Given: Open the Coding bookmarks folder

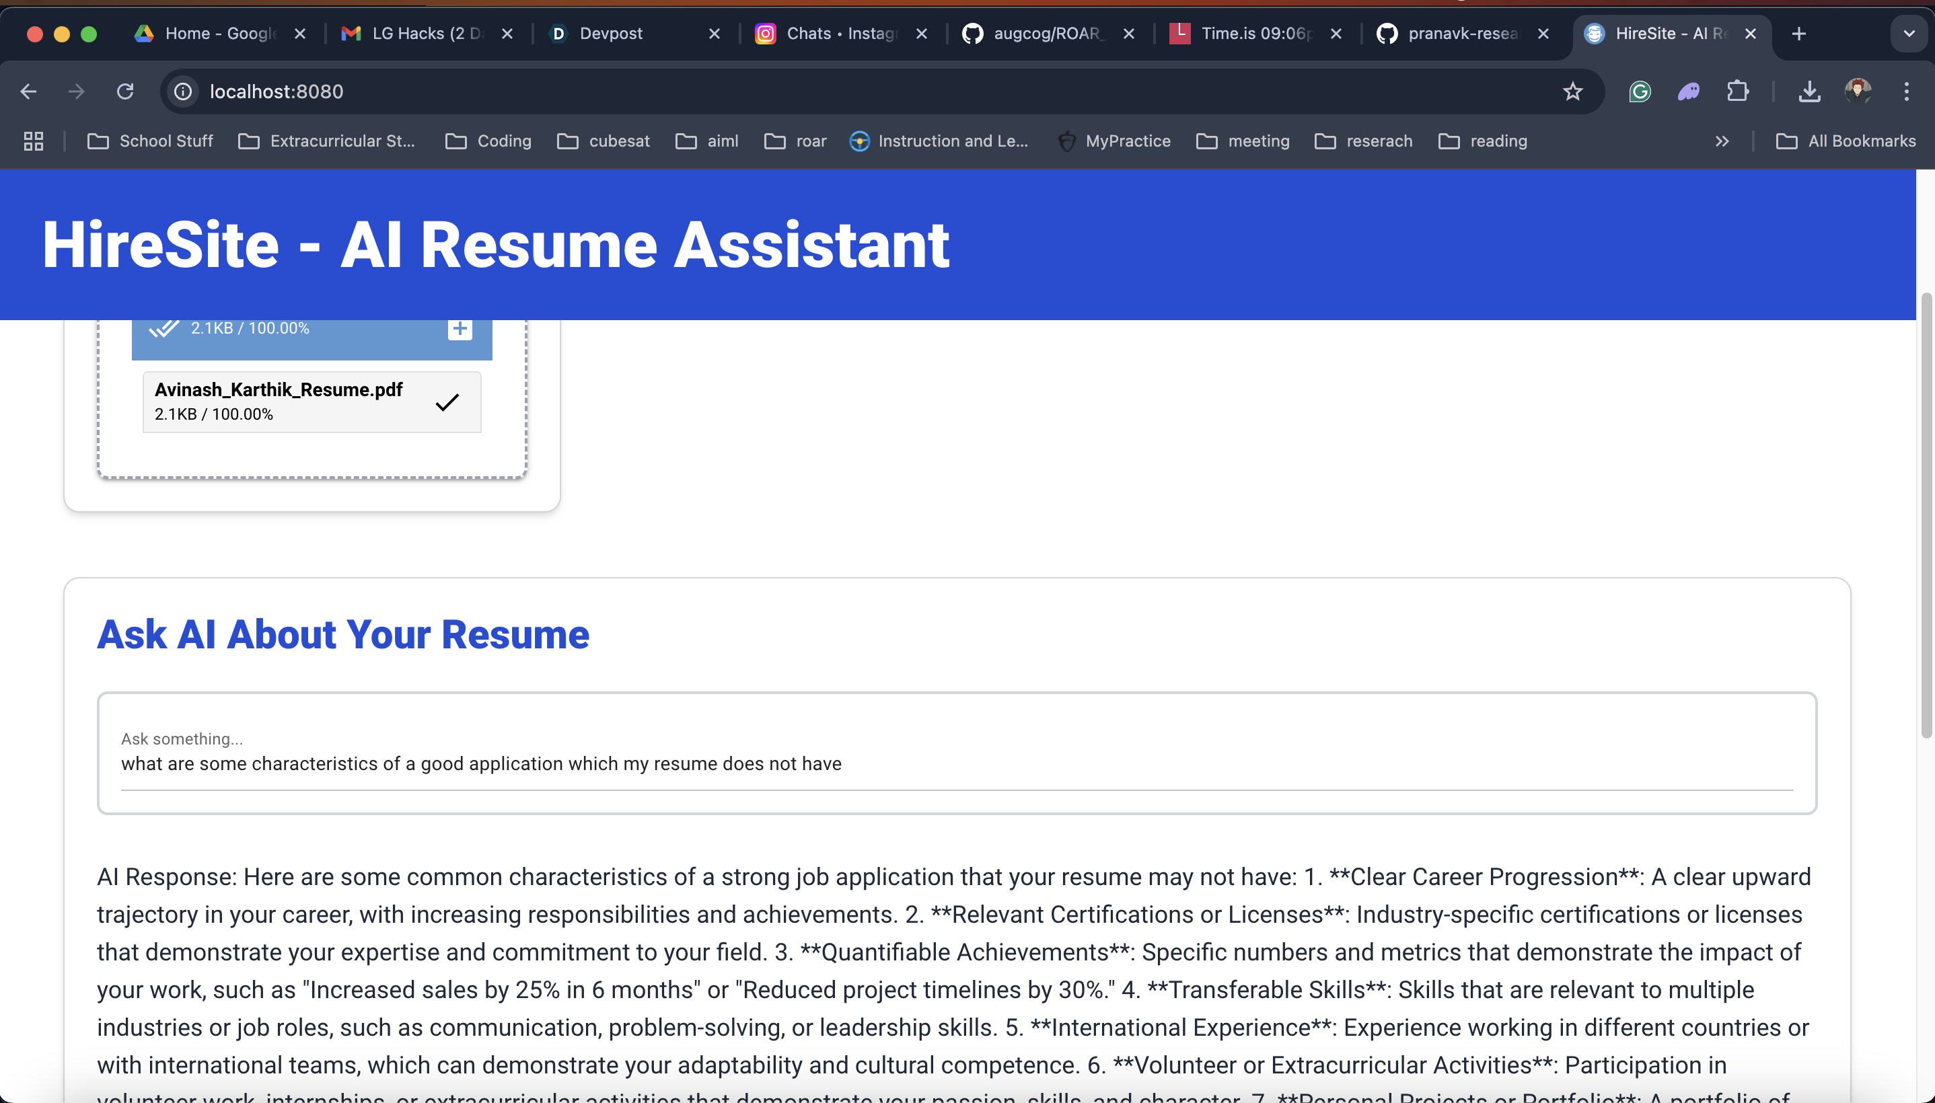Looking at the screenshot, I should (488, 141).
